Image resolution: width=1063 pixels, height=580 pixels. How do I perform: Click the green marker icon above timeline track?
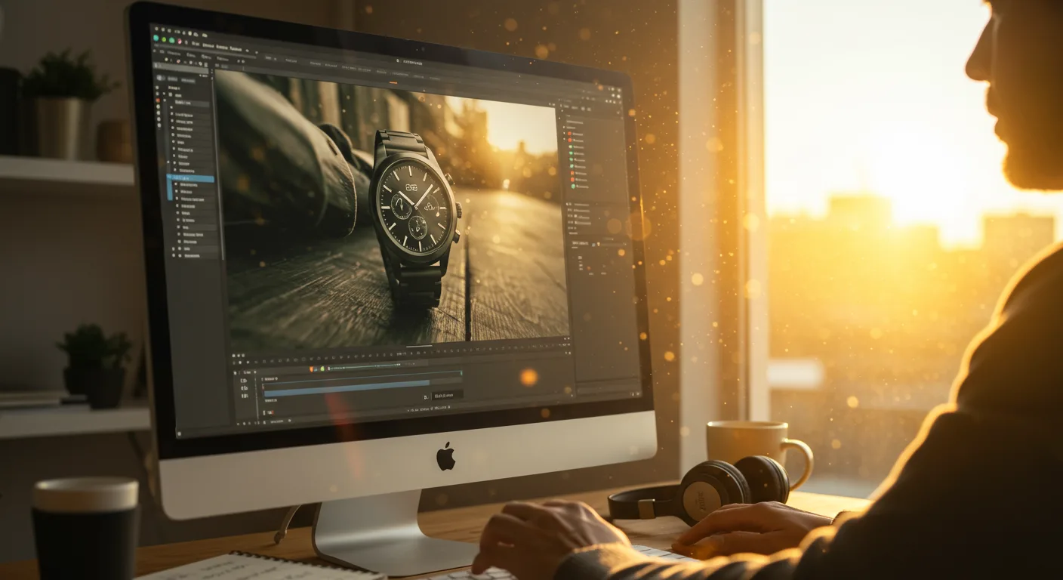pos(322,369)
